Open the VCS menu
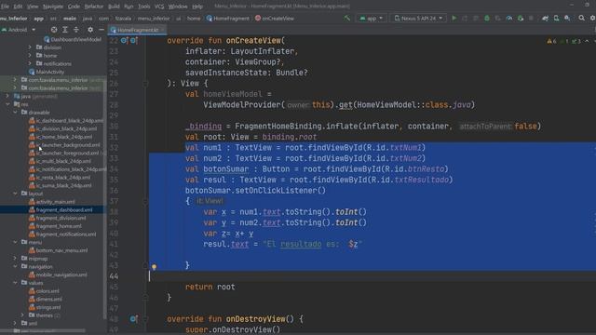Screen dimensions: 596x335 click(159, 7)
